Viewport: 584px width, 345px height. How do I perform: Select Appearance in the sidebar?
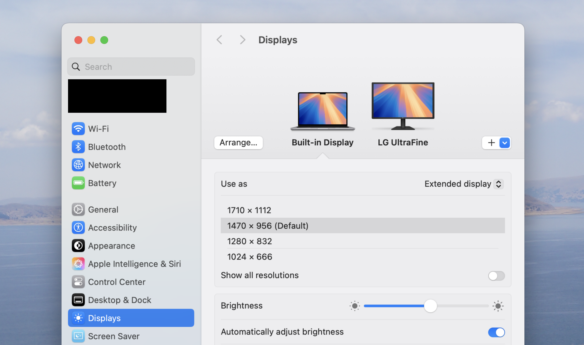[x=131, y=246]
